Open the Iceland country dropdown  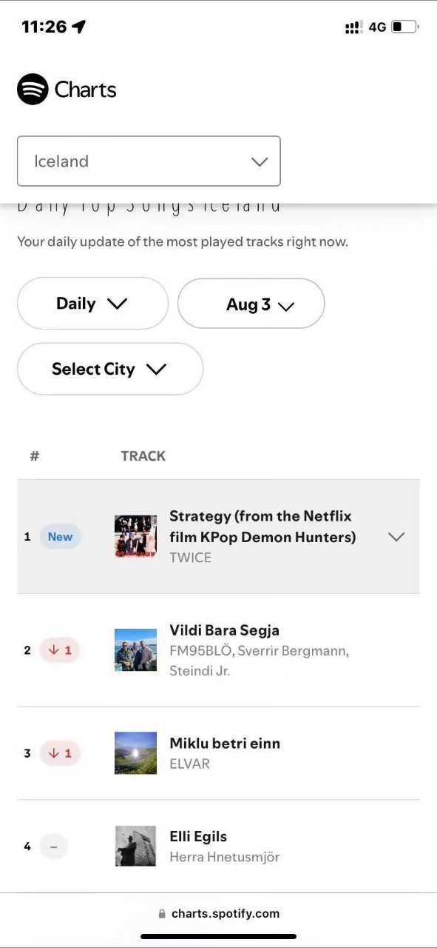[149, 161]
